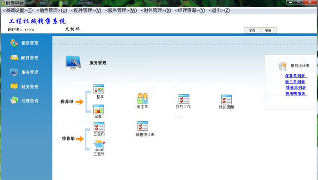
Task: Open the 服务管理 sidebar monitor icon
Action: click(14, 72)
